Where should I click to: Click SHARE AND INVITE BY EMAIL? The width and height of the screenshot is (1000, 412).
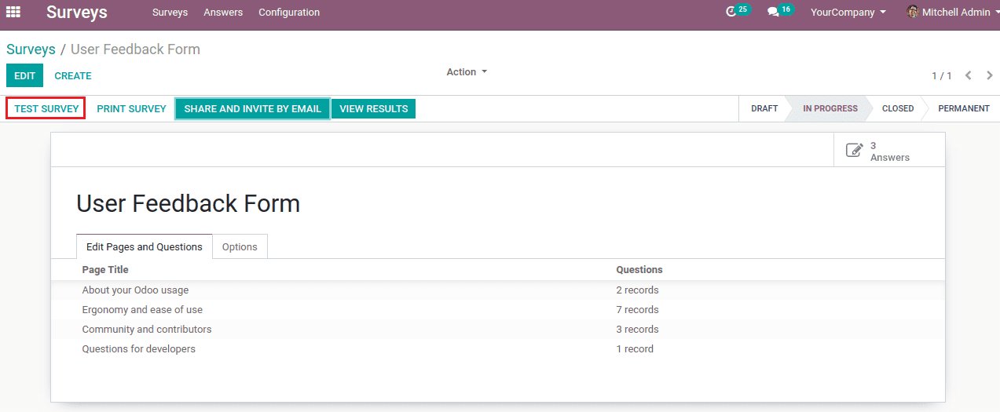click(x=252, y=109)
